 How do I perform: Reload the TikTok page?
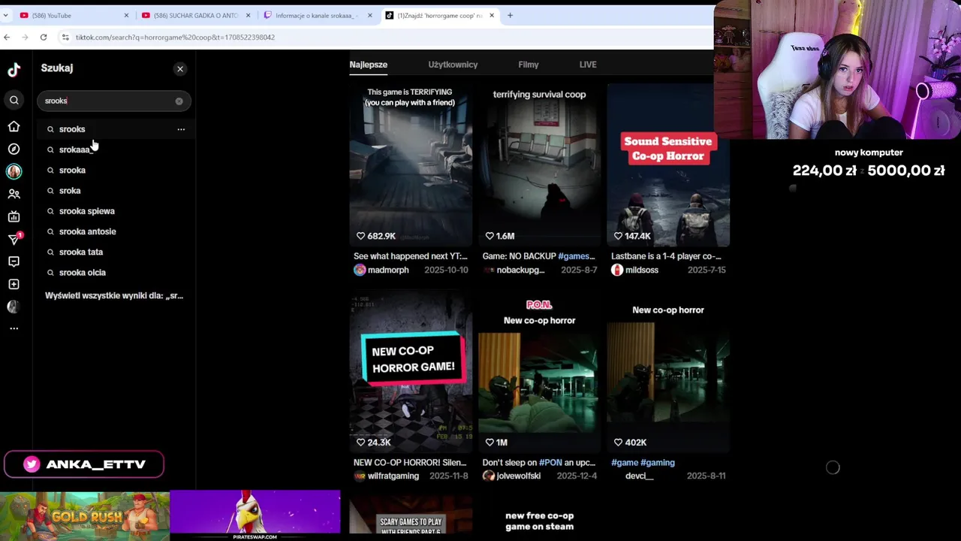pos(44,37)
